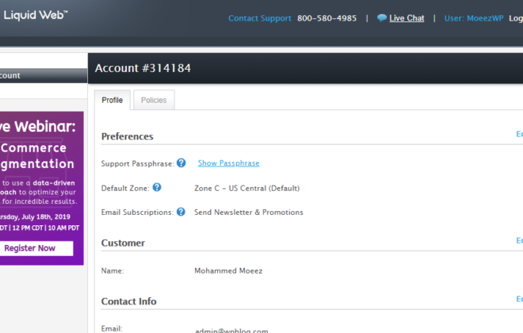Click the Customer section heading
523x333 pixels.
[x=123, y=243]
